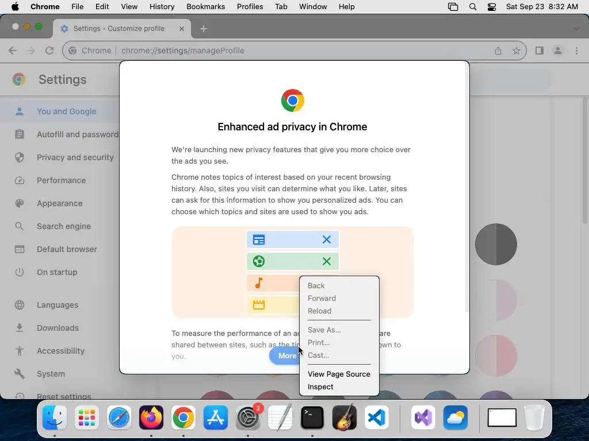Click the menu bar date and time
The width and height of the screenshot is (589, 441).
[542, 7]
